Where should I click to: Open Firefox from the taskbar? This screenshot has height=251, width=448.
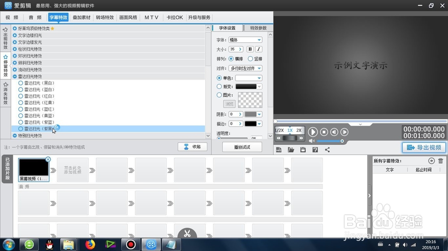tap(90, 244)
